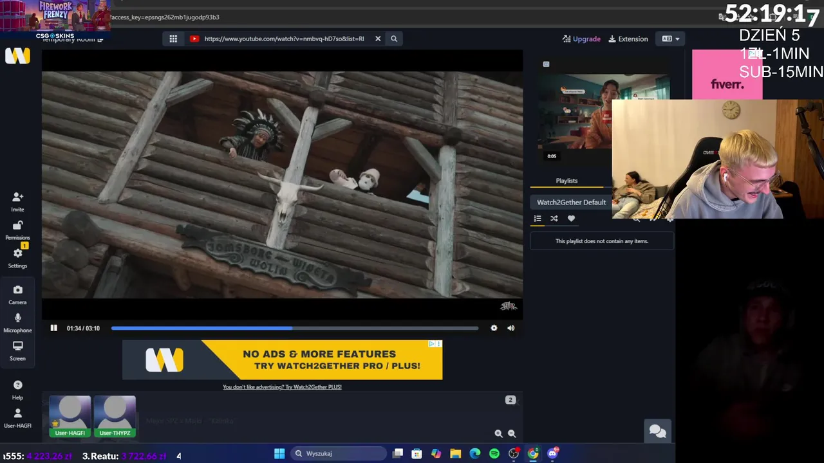Open the chat bubbles button

[x=657, y=431]
